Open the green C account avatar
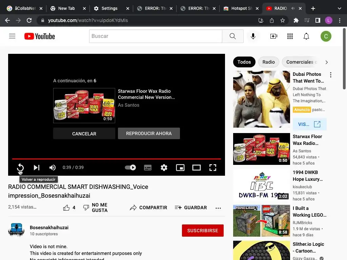The width and height of the screenshot is (347, 260). 326,36
